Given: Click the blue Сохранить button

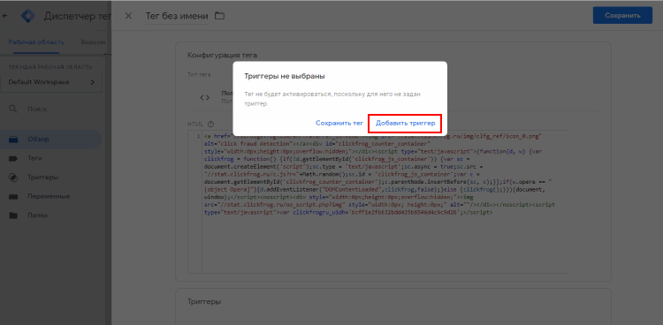Looking at the screenshot, I should [622, 16].
